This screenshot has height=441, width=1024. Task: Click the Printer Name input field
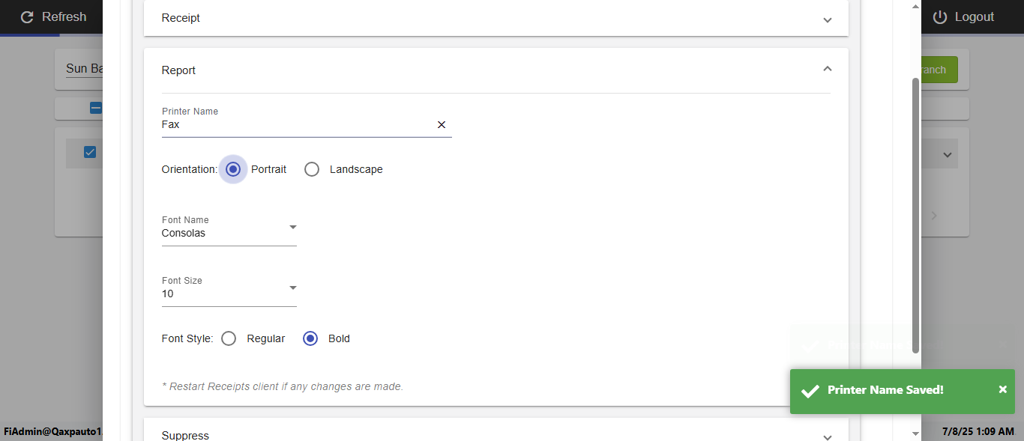pyautogui.click(x=296, y=125)
